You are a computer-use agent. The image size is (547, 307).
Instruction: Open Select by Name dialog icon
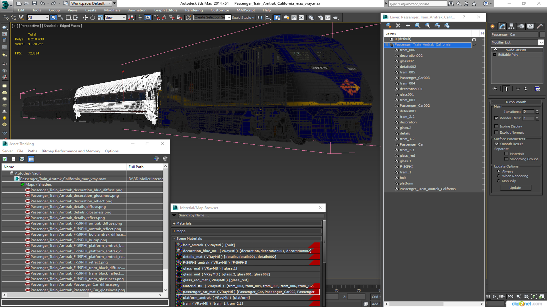pyautogui.click(x=61, y=18)
